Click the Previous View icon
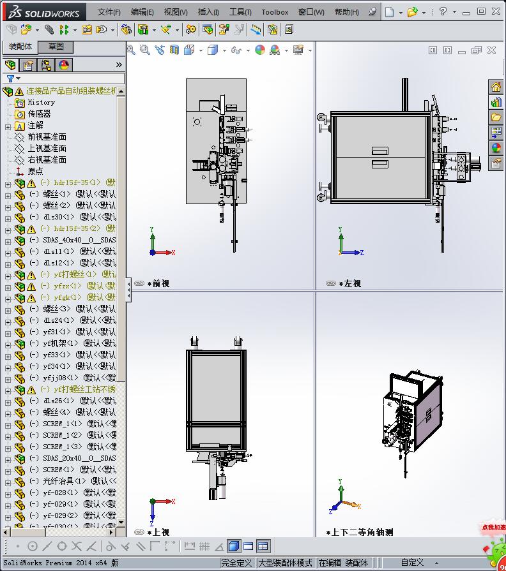The width and height of the screenshot is (506, 571). (160, 50)
